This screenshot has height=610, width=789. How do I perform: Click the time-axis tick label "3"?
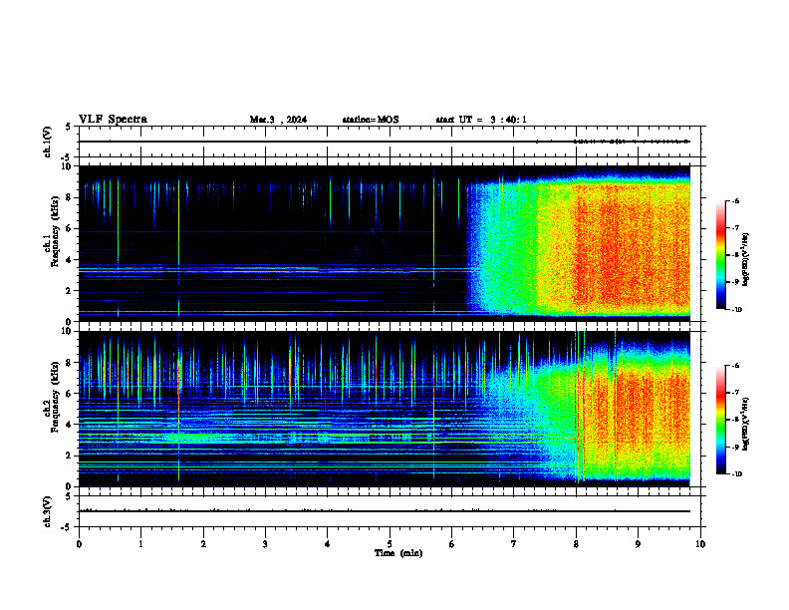(265, 544)
